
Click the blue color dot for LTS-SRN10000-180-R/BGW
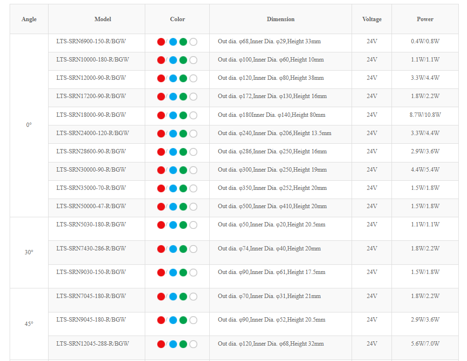point(173,60)
